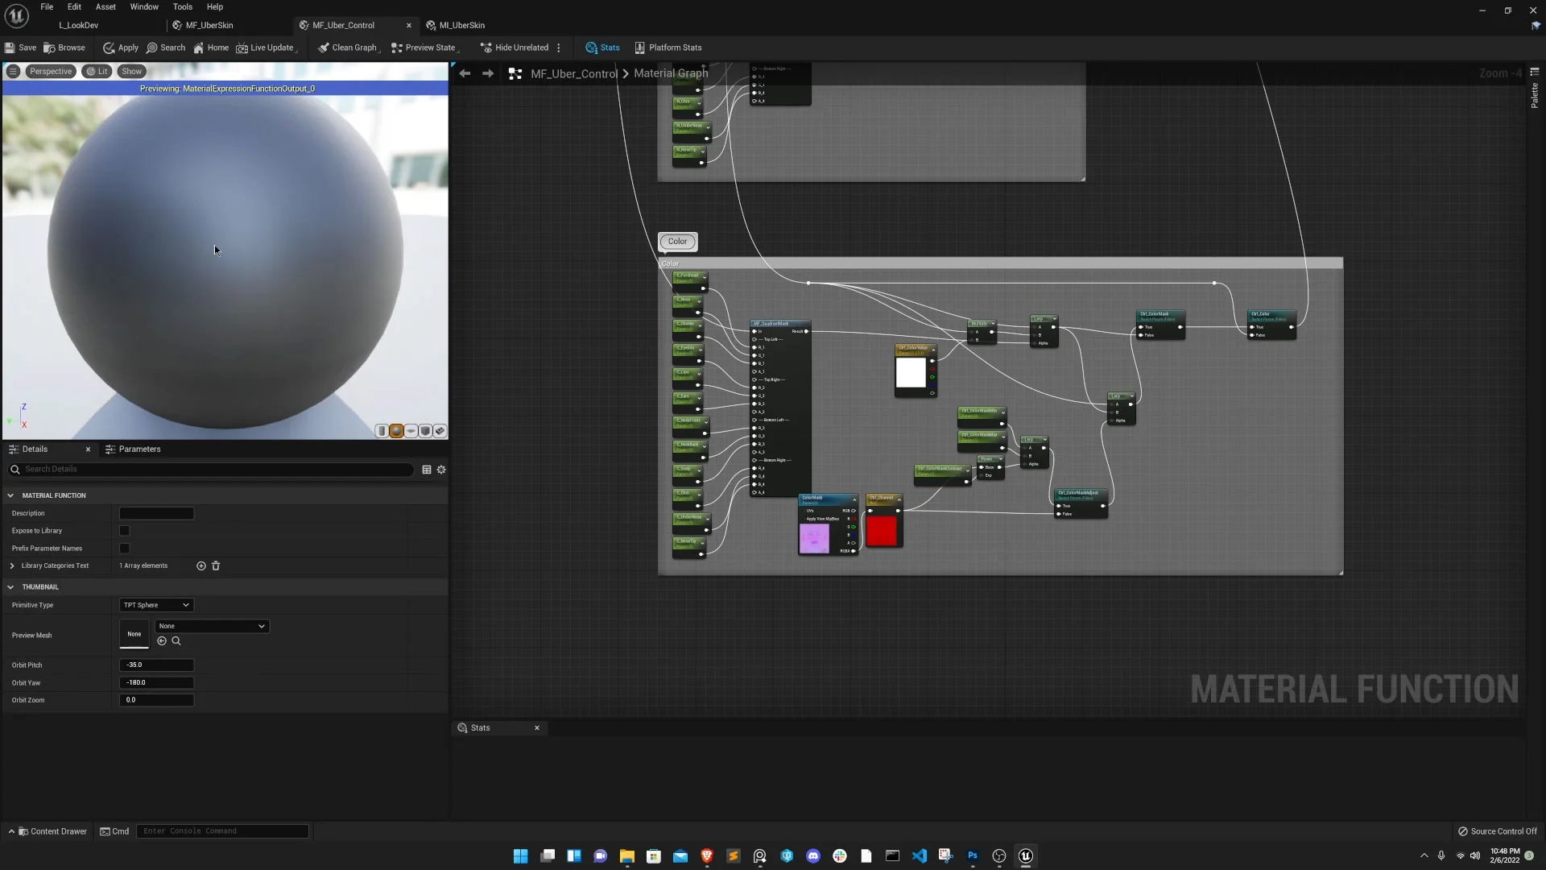Switch to the MF_UberSkin tab

209,25
